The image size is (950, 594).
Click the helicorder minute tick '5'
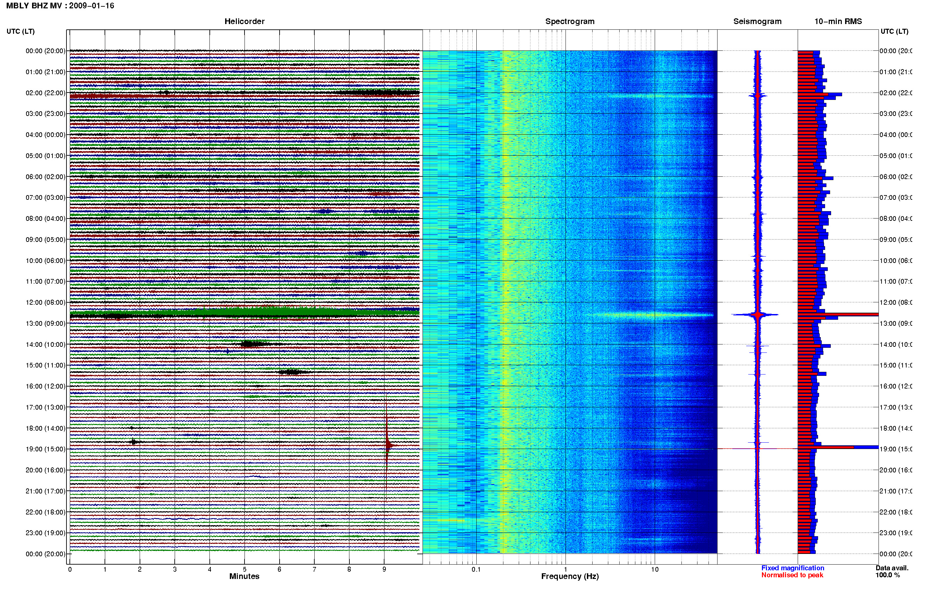244,569
